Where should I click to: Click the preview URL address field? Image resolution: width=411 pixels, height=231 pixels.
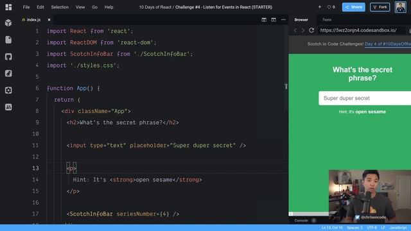(x=362, y=30)
